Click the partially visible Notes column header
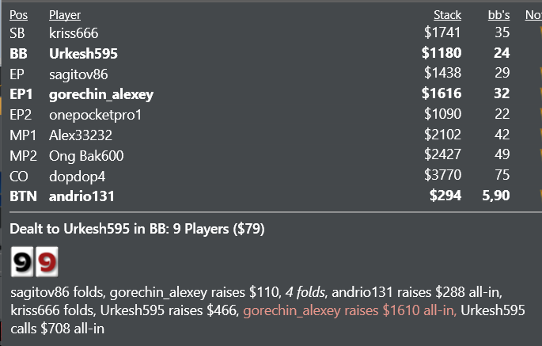Screen dimensions: 542x346 pos(533,15)
